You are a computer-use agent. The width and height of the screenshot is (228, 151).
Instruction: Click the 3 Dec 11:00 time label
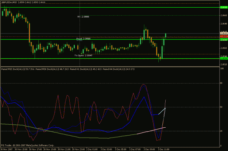164,149
